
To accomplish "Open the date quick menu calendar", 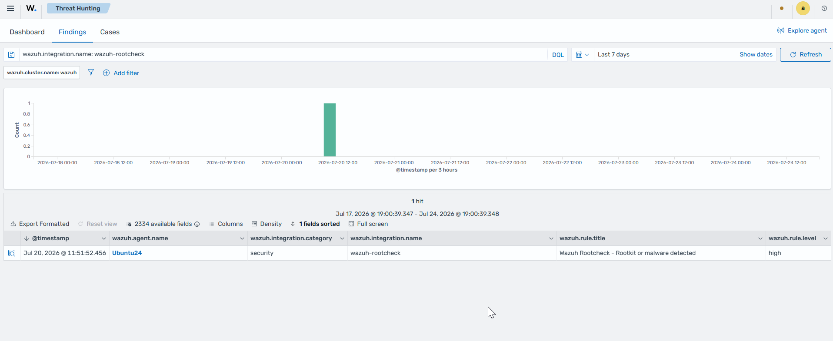I will click(x=582, y=55).
